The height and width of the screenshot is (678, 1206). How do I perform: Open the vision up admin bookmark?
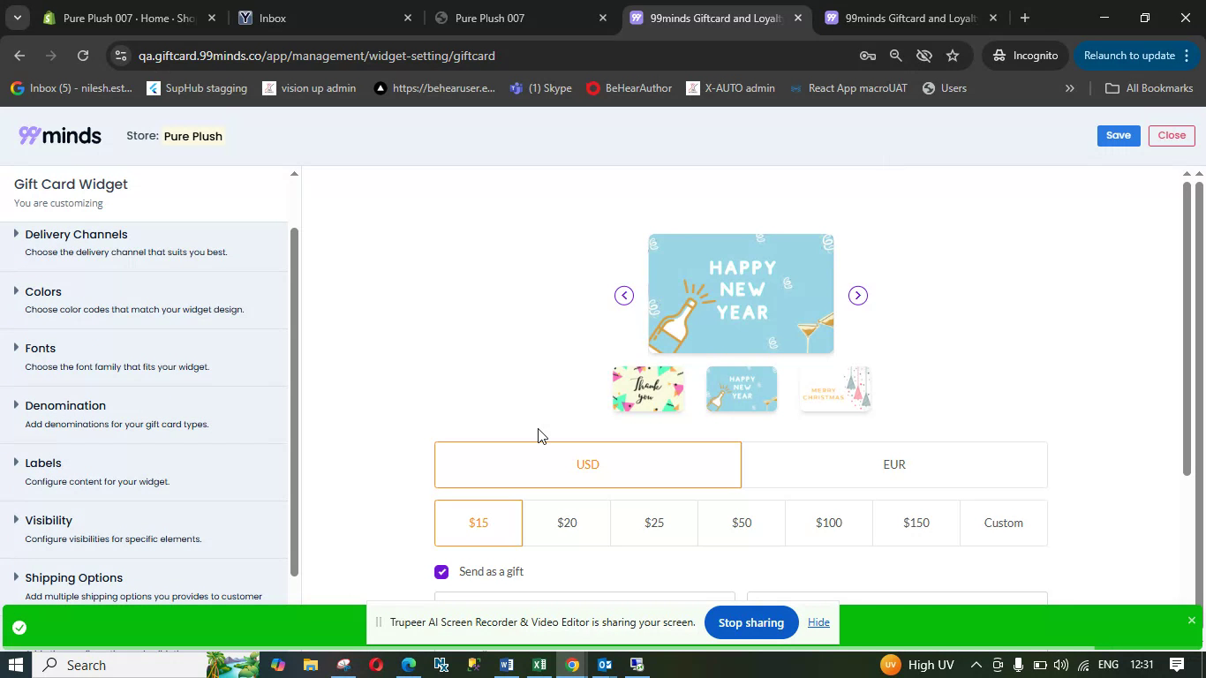[309, 88]
